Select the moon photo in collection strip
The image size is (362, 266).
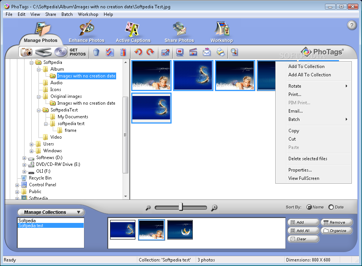(180, 230)
